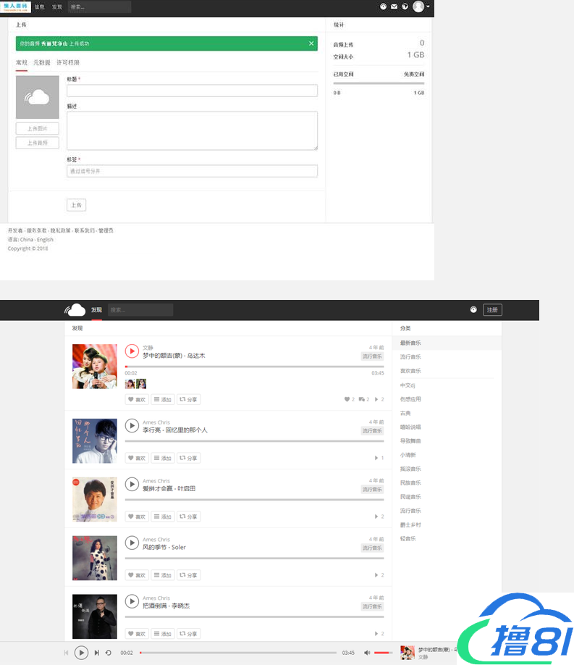Skip to next track in bottom player
The image size is (574, 665).
tap(97, 653)
